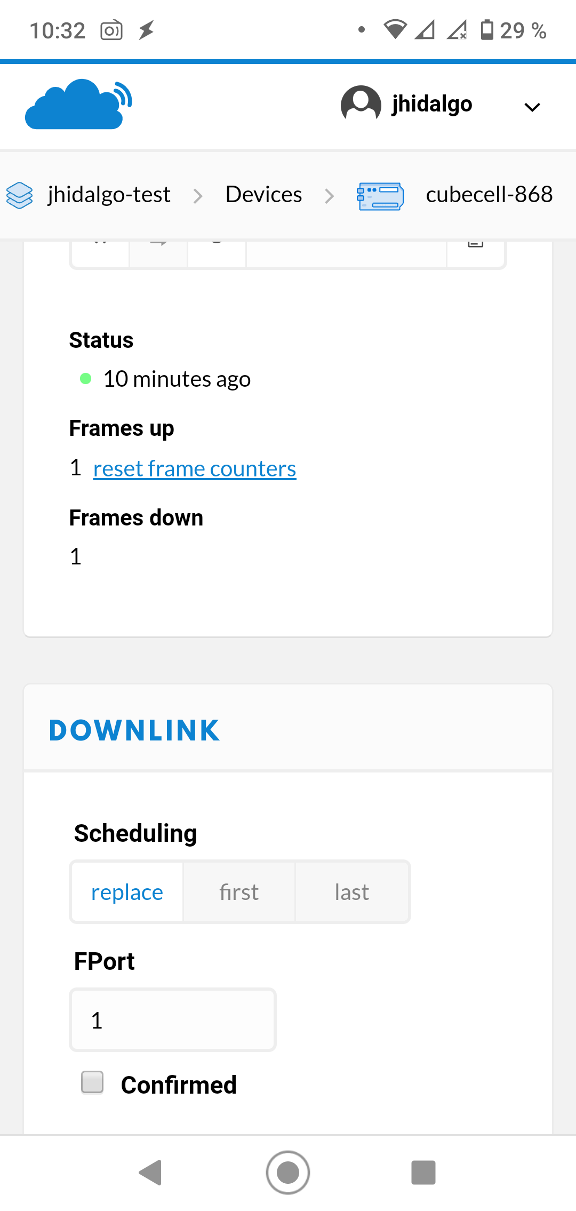Click the user avatar icon
The height and width of the screenshot is (1211, 576).
click(x=361, y=104)
